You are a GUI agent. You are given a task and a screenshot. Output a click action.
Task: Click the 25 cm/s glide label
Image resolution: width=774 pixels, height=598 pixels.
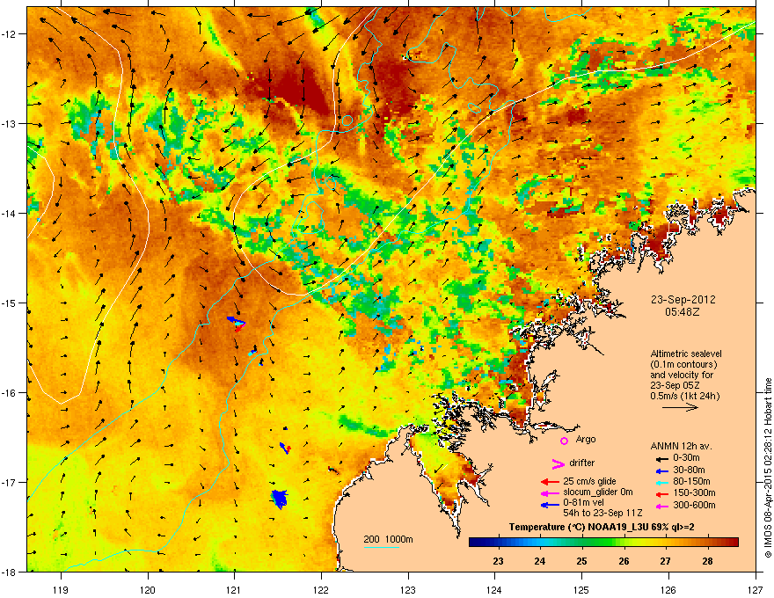(589, 481)
